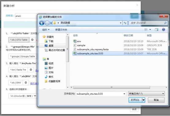
Task: Click *.xls | ENV upload button
Action: [16, 83]
